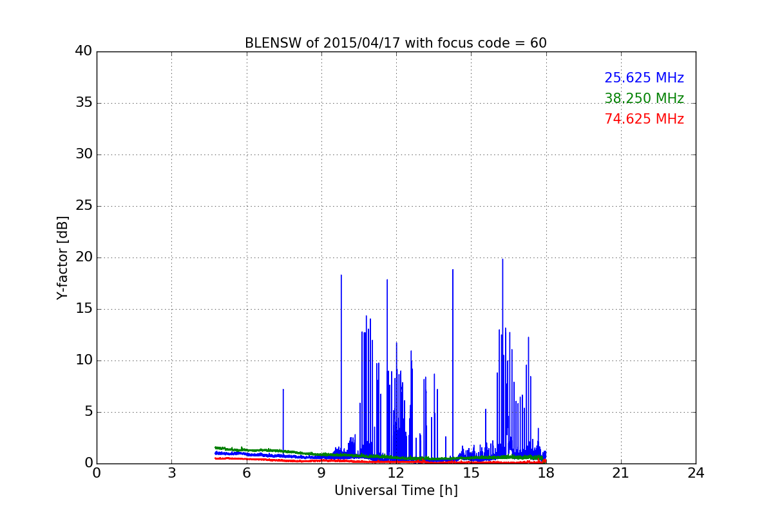Select the 74.625 MHz legend label
Viewport: 773px width, 515px height.
pos(644,119)
